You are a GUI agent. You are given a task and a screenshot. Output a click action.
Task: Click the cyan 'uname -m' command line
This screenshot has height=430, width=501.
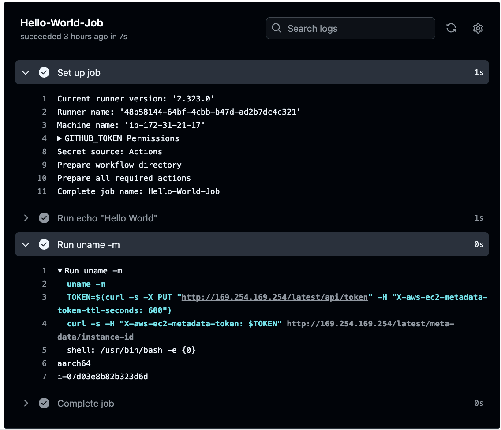[86, 284]
